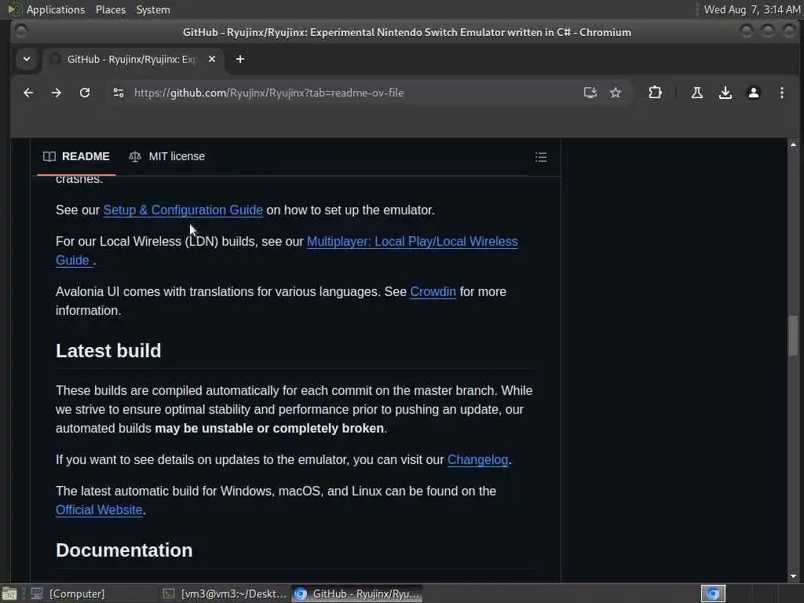Viewport: 804px width, 603px height.
Task: Go back to the previous page
Action: 28,93
